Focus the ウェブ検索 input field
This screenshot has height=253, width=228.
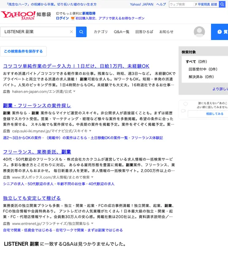[181, 4]
